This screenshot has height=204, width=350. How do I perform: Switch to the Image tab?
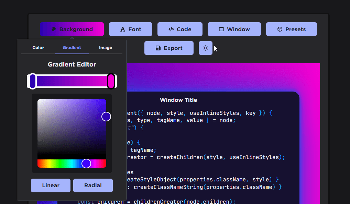[x=105, y=48]
